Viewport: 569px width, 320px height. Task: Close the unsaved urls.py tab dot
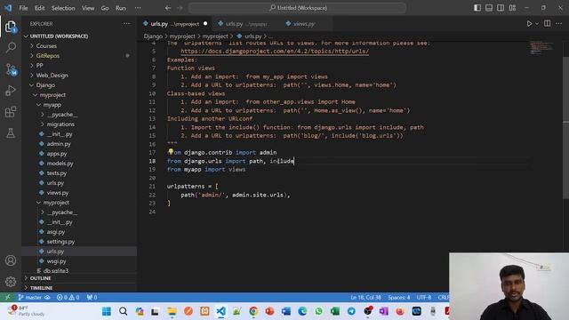click(205, 24)
